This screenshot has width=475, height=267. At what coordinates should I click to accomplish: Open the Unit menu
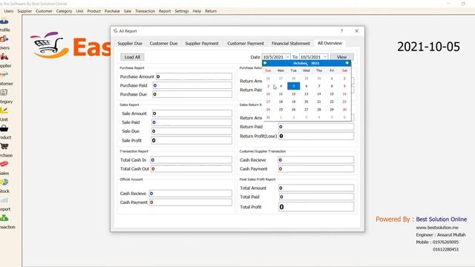79,11
